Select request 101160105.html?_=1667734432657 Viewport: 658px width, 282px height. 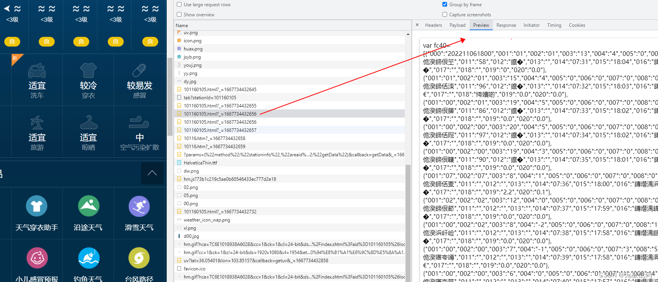pyautogui.click(x=289, y=130)
